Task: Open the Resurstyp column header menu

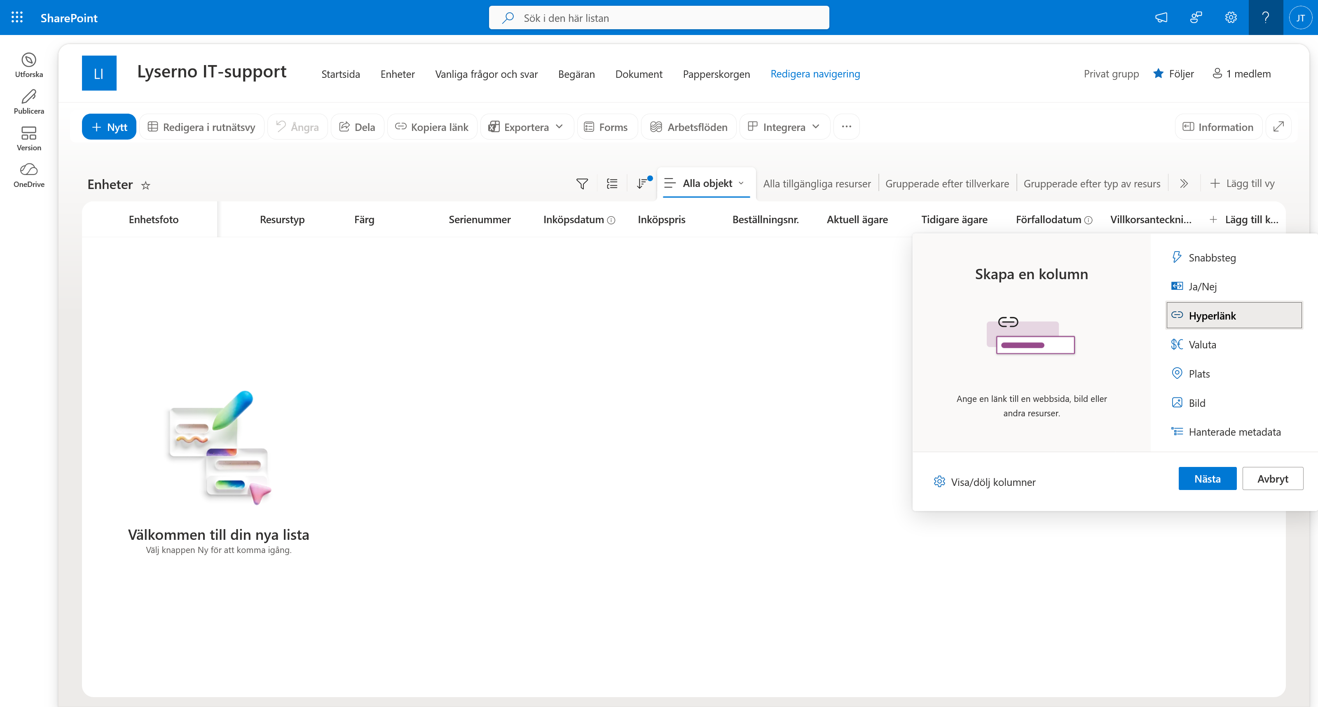Action: (x=282, y=219)
